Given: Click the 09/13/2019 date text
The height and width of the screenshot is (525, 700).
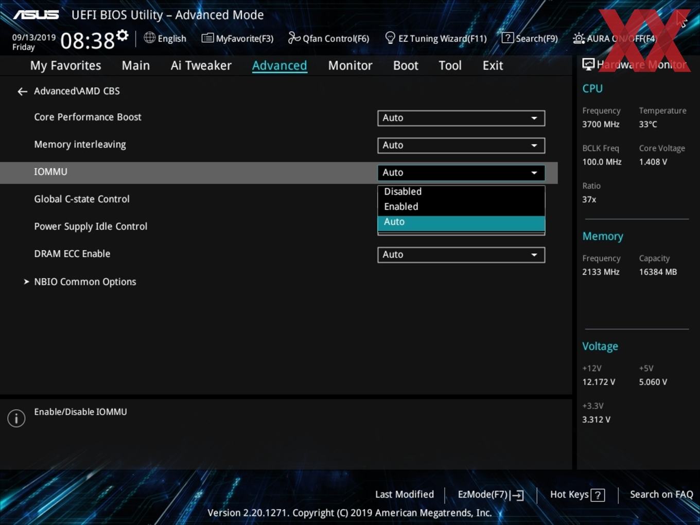Looking at the screenshot, I should [34, 38].
